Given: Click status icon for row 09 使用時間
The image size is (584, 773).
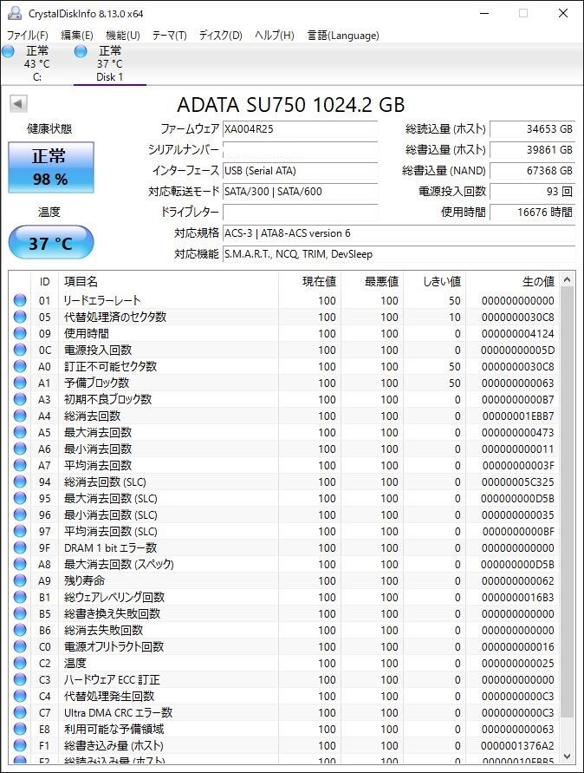Looking at the screenshot, I should pyautogui.click(x=20, y=333).
